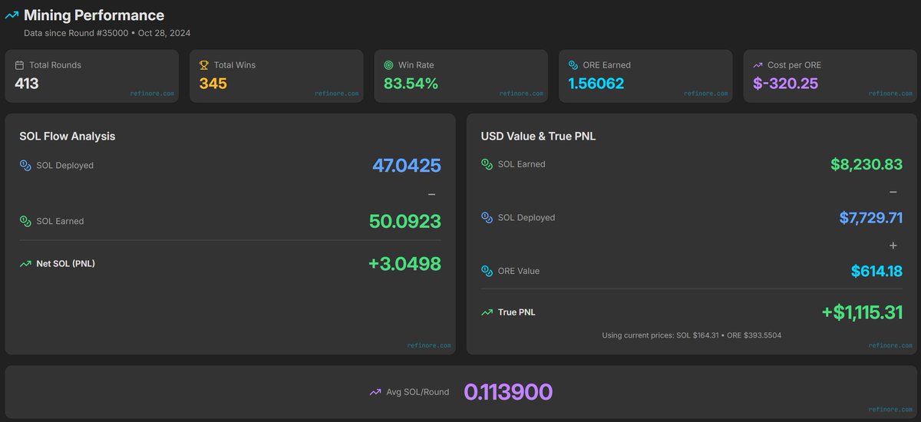Viewport: 921px width, 422px height.
Task: Click the 'Data since Round #35000 • Oct 28, 2024' subtitle
Action: [x=107, y=33]
